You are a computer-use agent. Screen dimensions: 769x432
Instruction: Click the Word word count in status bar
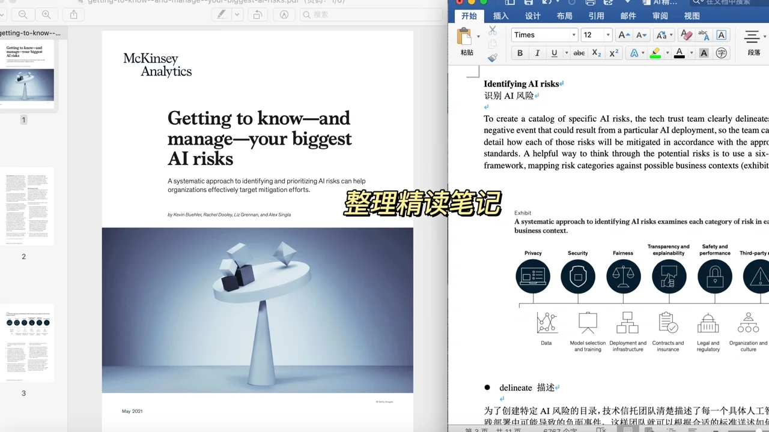click(560, 430)
